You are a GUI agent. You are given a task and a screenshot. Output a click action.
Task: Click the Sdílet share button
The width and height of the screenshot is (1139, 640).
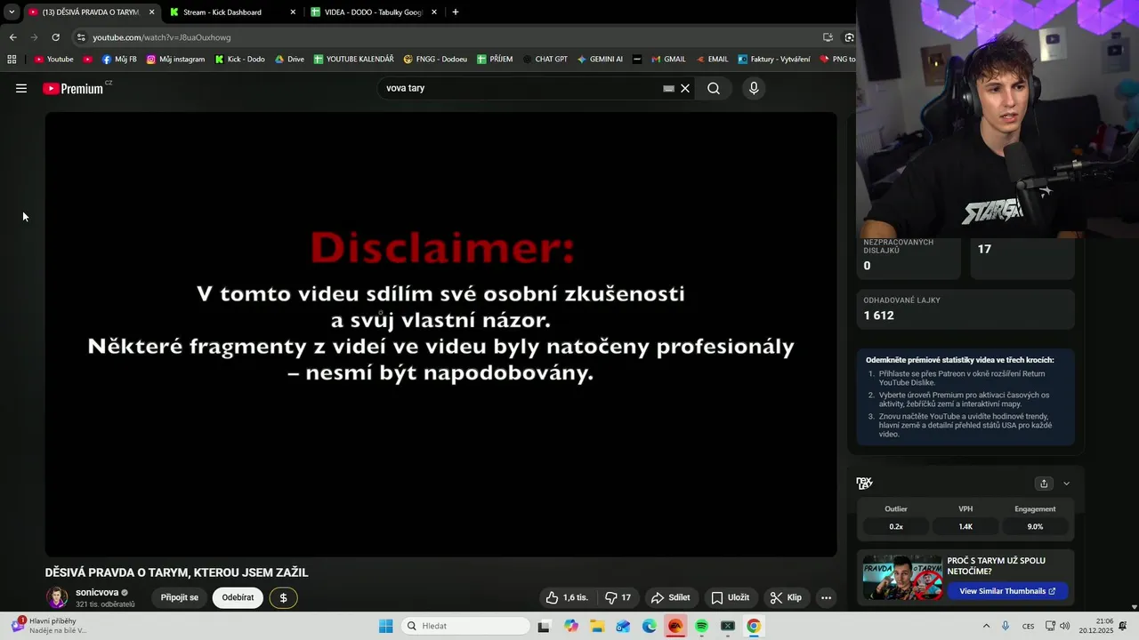671,597
